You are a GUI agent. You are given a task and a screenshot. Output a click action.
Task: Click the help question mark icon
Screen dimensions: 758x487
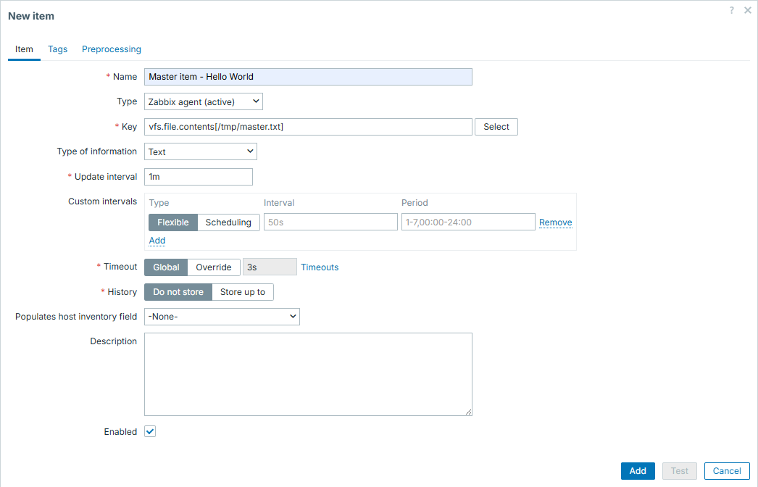pos(732,10)
